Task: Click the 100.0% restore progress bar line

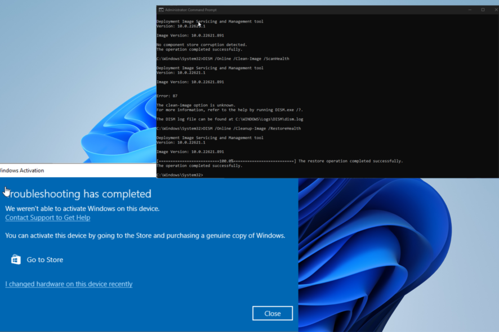Action: pos(226,161)
